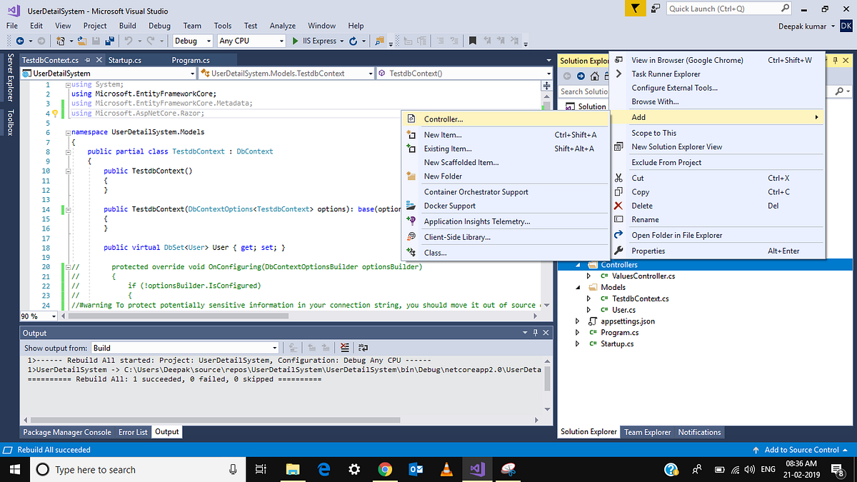Pin the TestdbContext.cs tab
Viewport: 857px width, 482px height.
coord(87,61)
